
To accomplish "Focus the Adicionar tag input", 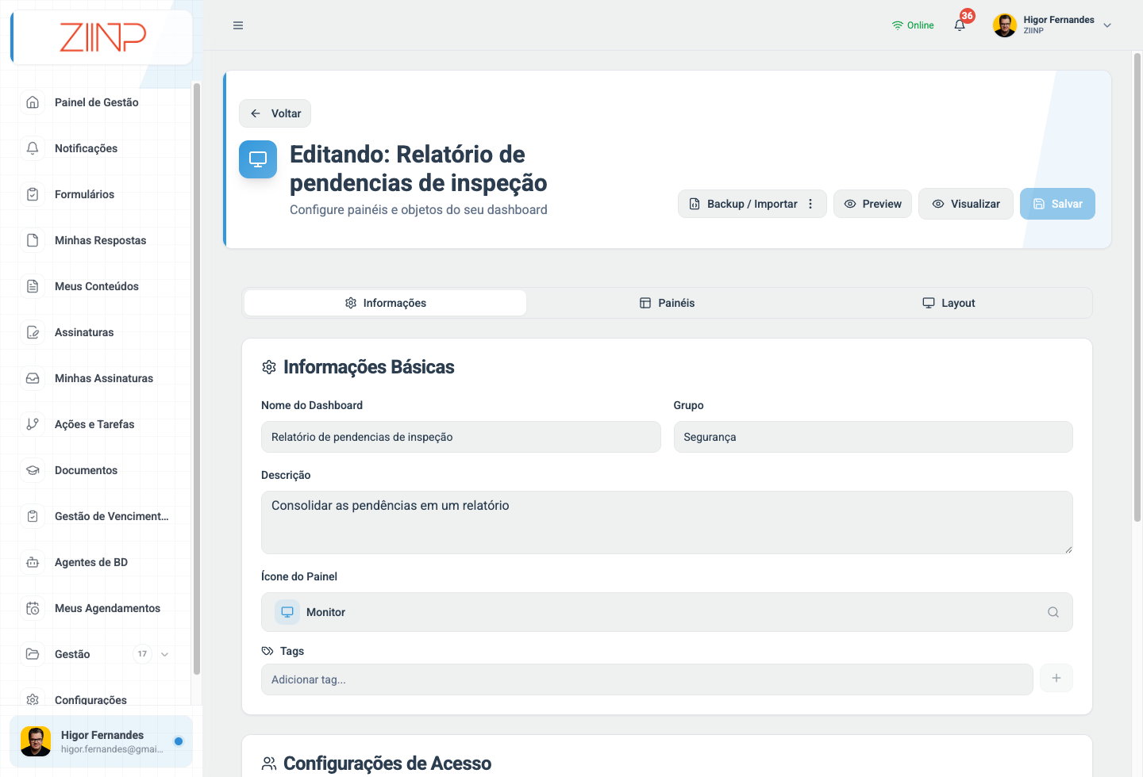I will (x=647, y=679).
